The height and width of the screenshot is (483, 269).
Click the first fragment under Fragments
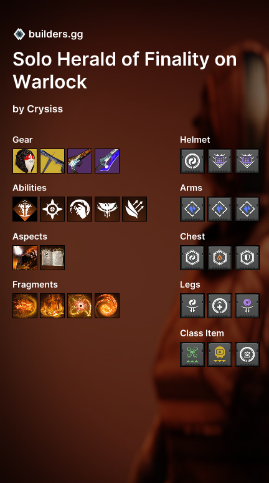click(25, 306)
